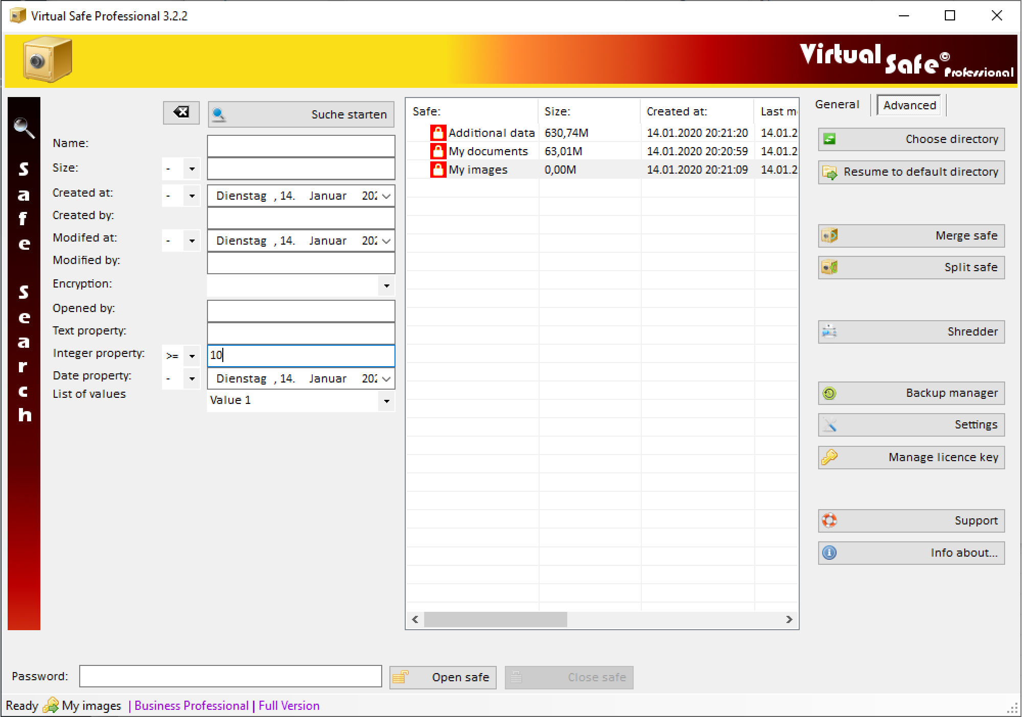Click the Integer property value field
The width and height of the screenshot is (1022, 717).
click(301, 356)
